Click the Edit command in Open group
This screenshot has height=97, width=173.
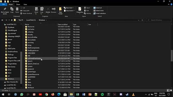[x=86, y=11]
